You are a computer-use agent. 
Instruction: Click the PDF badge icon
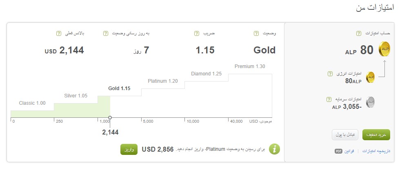338,151
